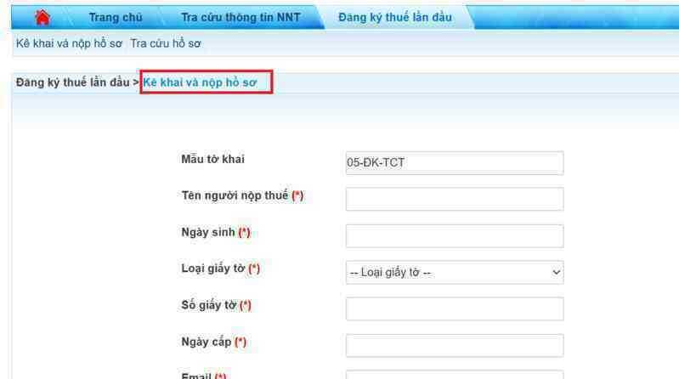Click the Ngày sinh input field
This screenshot has height=379, width=679.
pos(455,236)
